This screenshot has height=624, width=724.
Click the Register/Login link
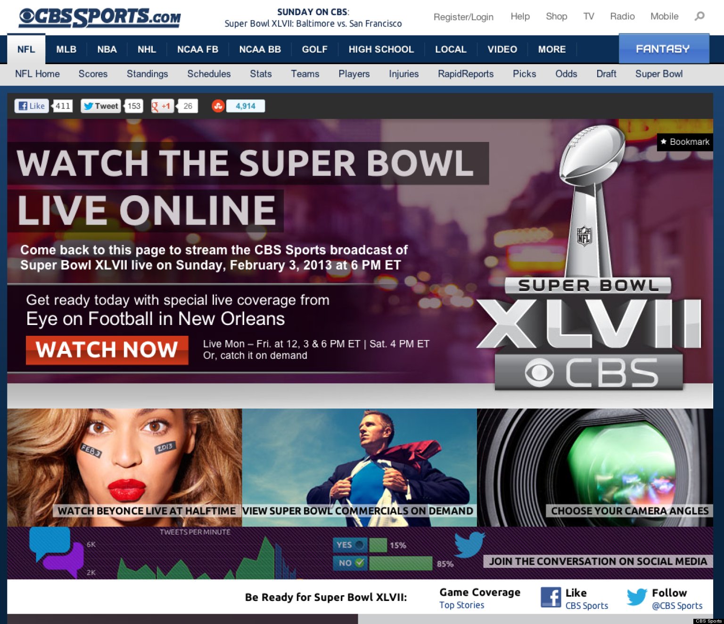click(x=463, y=17)
